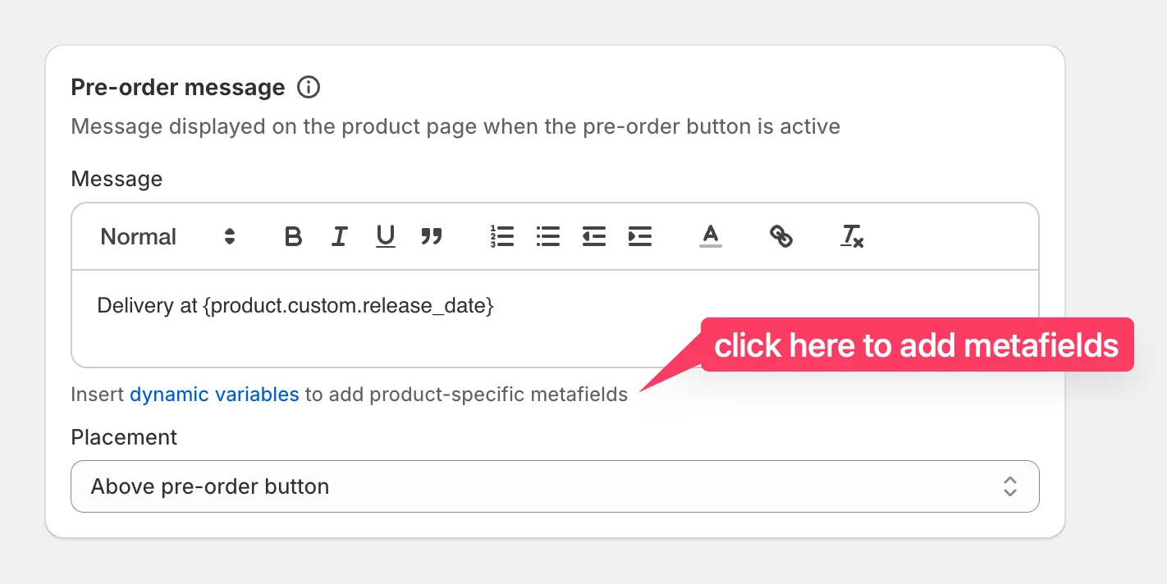Screen dimensions: 1167x584
Task: Click the Message field label
Action: pos(116,179)
